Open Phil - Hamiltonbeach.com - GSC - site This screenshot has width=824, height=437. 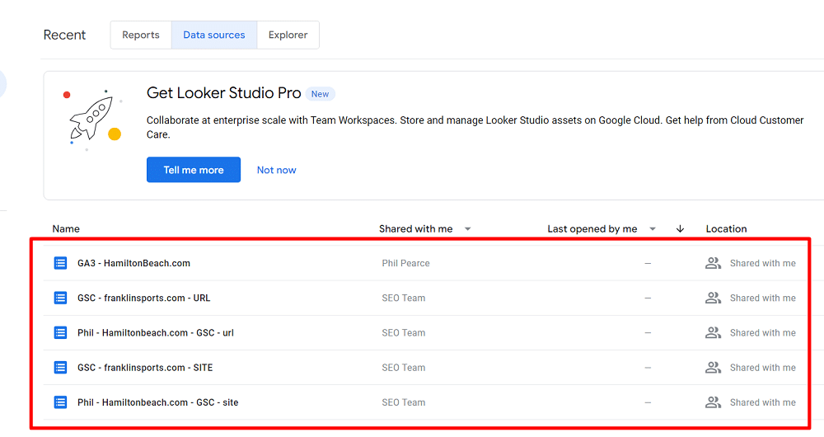click(157, 402)
